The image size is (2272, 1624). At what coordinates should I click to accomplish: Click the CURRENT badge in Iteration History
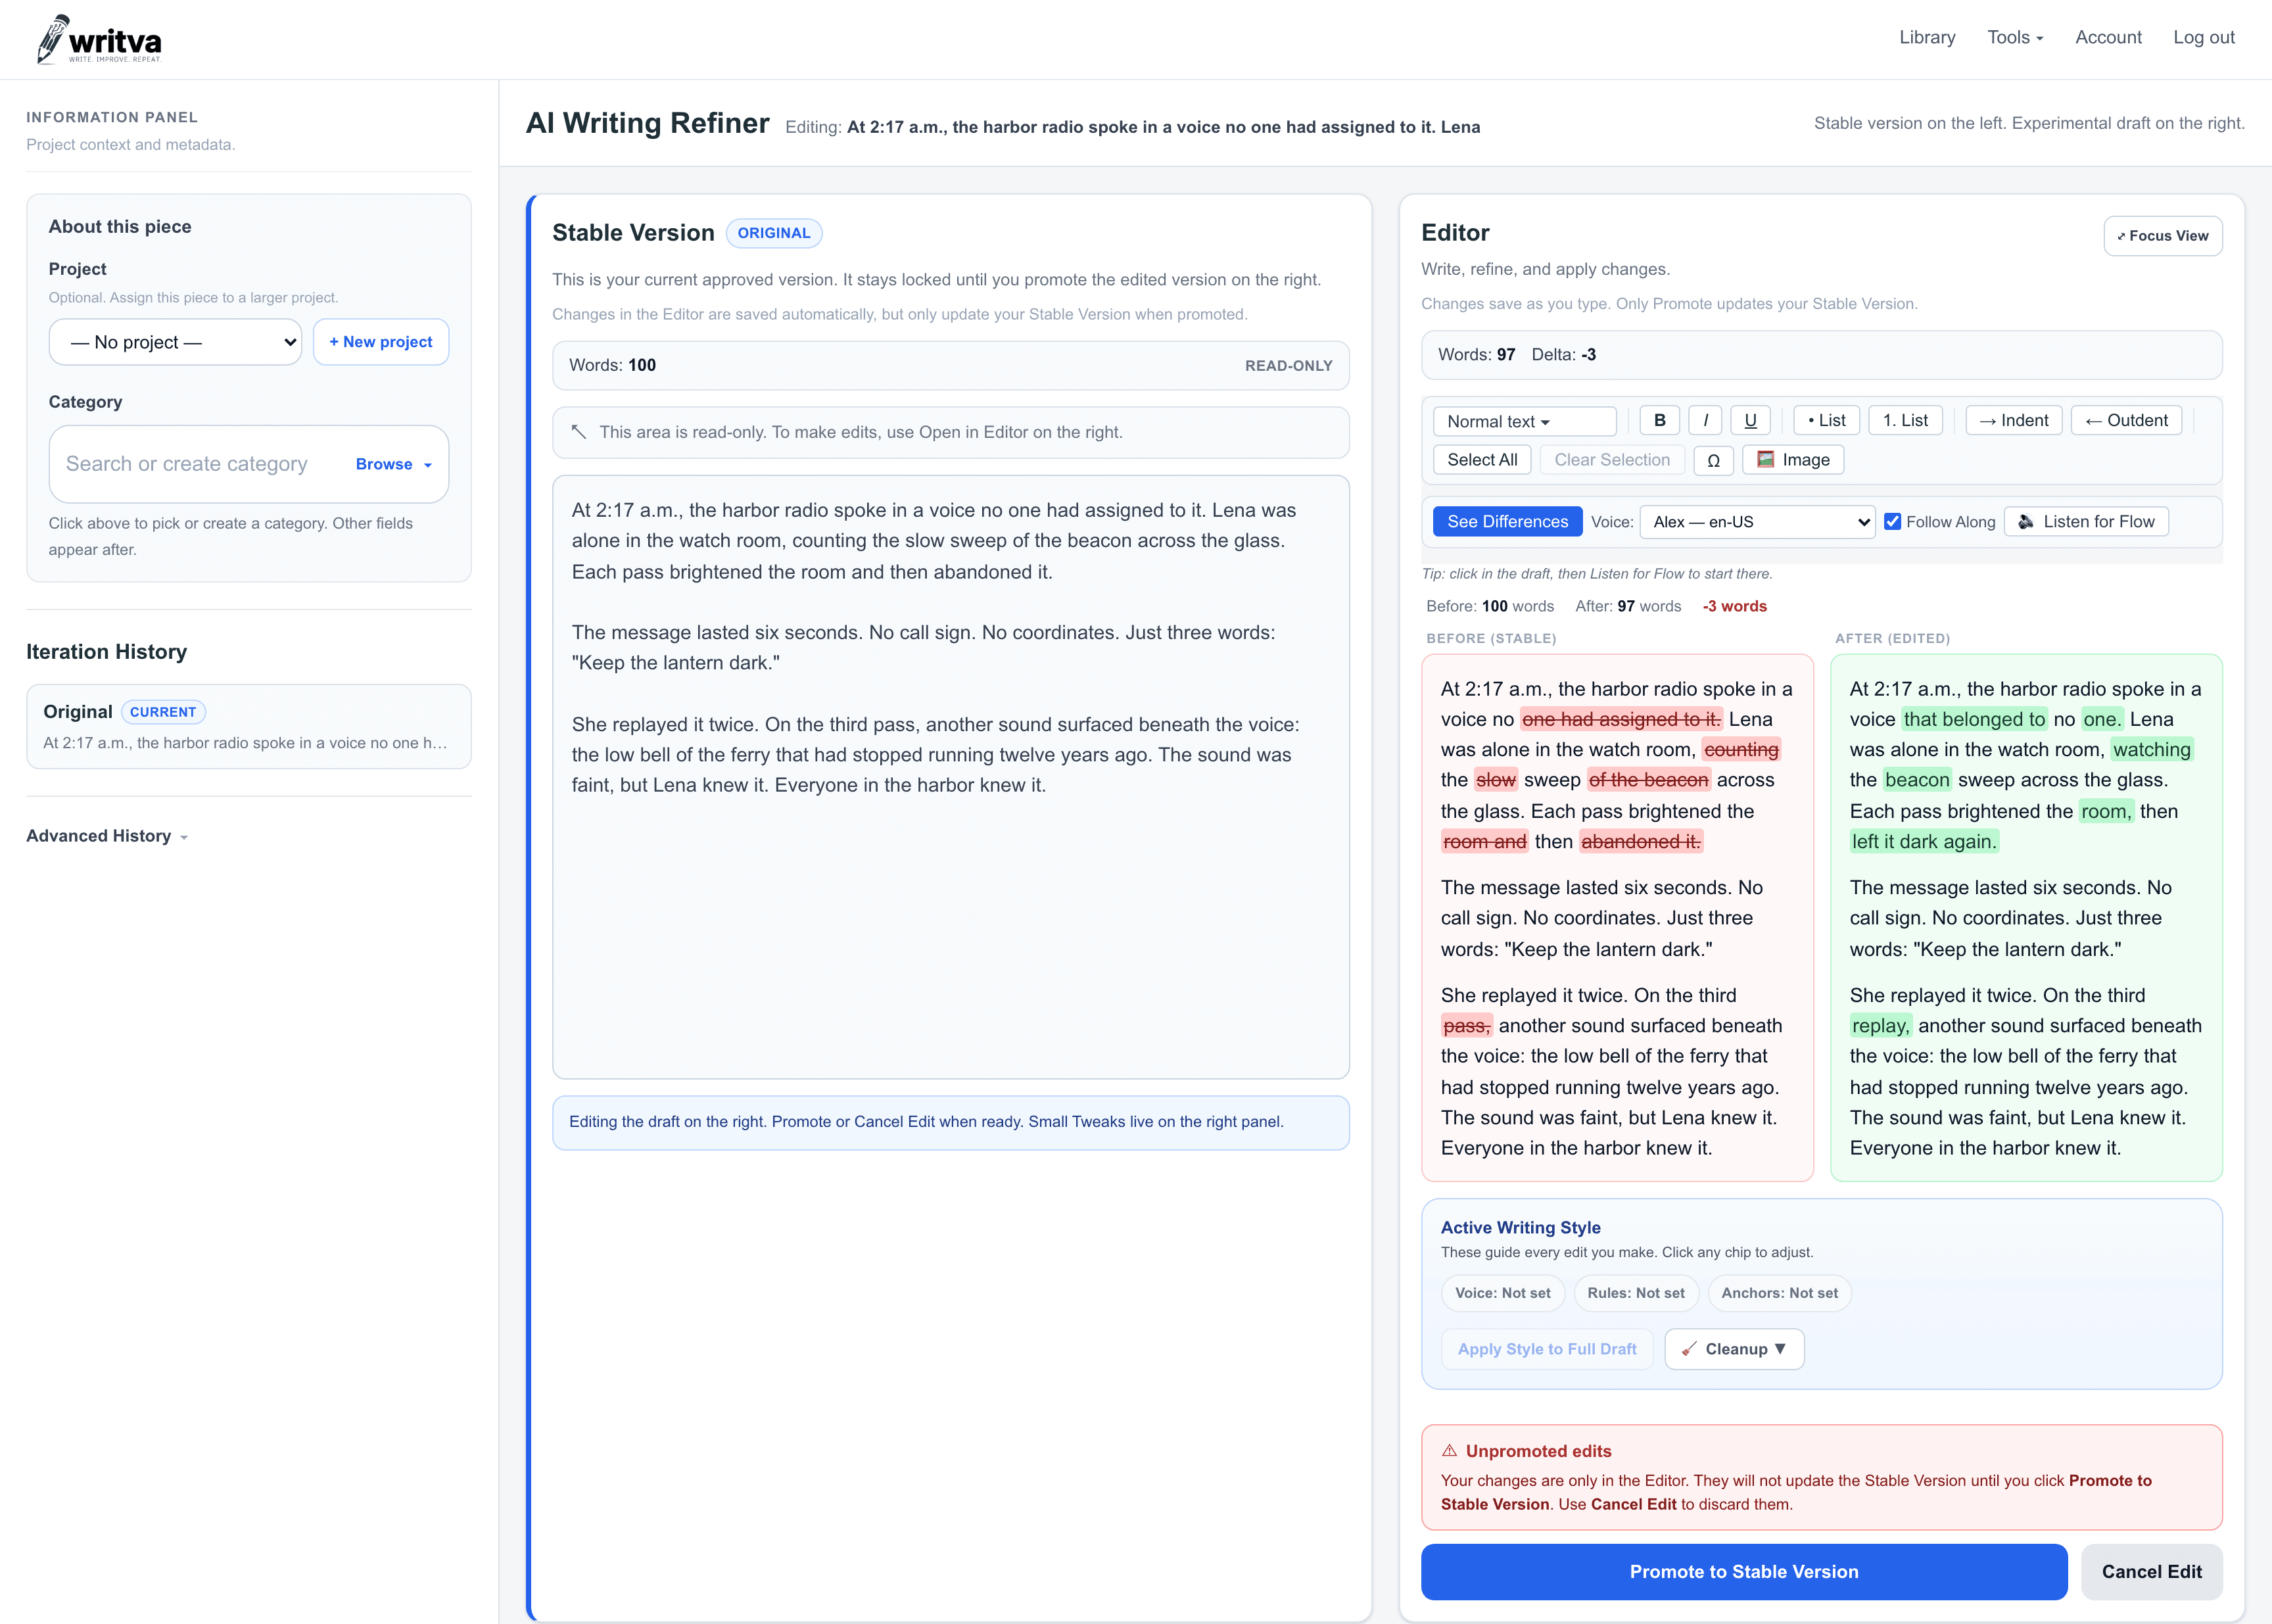[x=163, y=712]
